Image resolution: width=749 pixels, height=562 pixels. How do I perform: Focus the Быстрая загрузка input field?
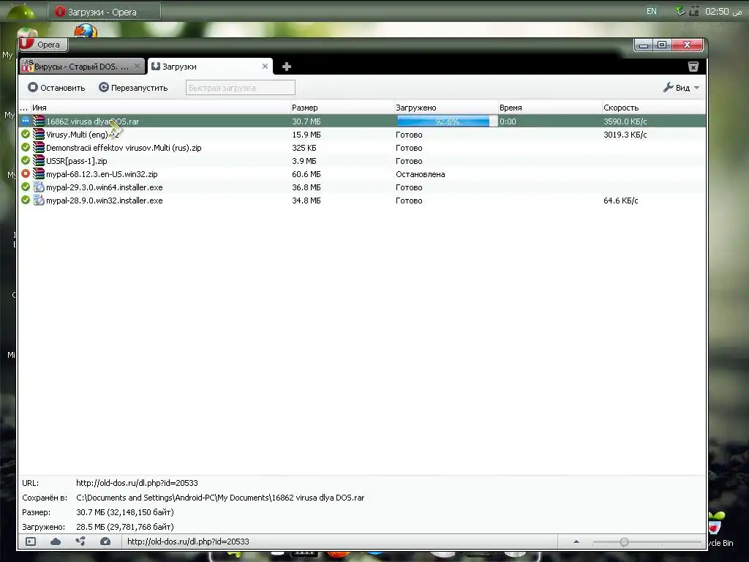coord(240,88)
